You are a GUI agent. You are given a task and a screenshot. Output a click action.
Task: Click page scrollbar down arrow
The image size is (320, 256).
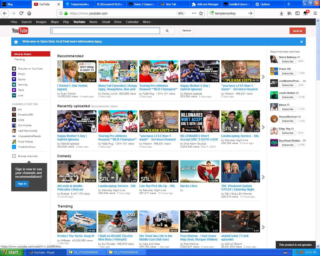pyautogui.click(x=318, y=246)
